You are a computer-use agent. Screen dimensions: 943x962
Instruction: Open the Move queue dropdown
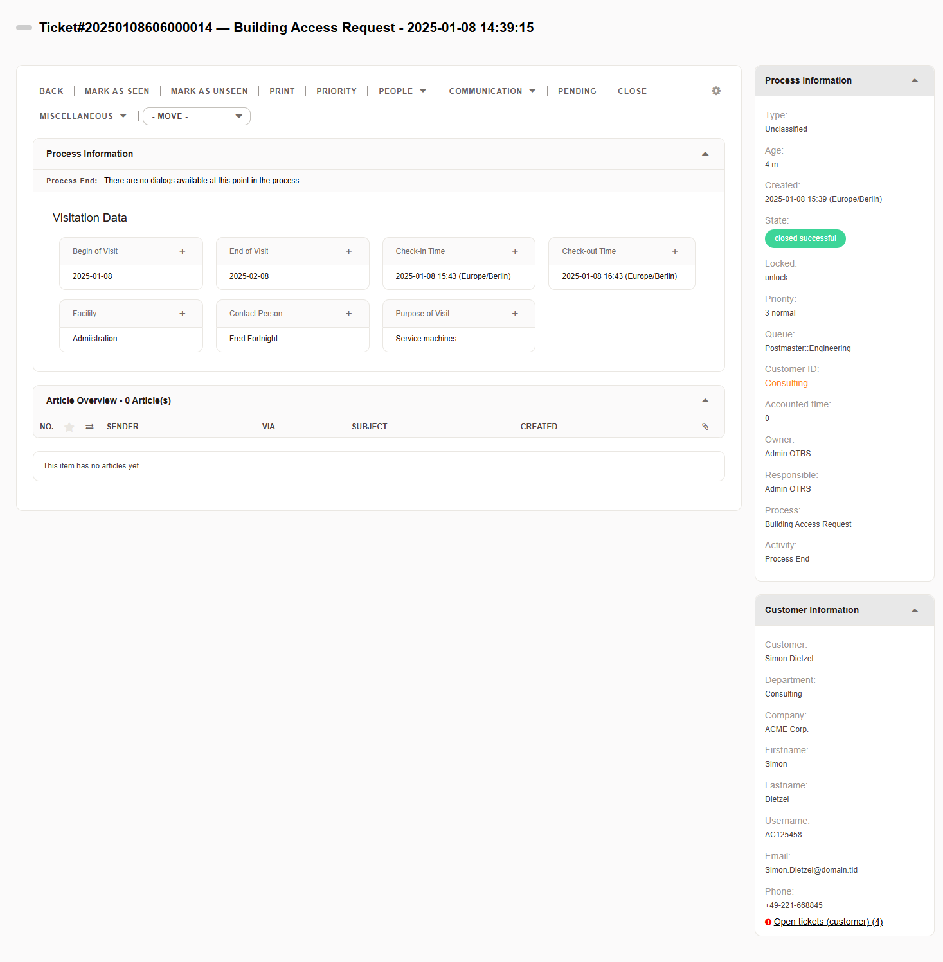tap(197, 116)
